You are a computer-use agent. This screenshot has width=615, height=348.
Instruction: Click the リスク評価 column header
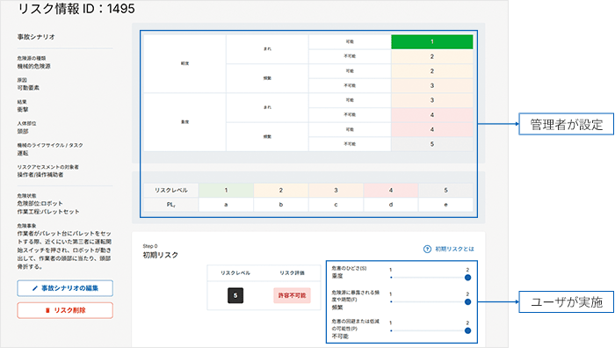coord(292,273)
